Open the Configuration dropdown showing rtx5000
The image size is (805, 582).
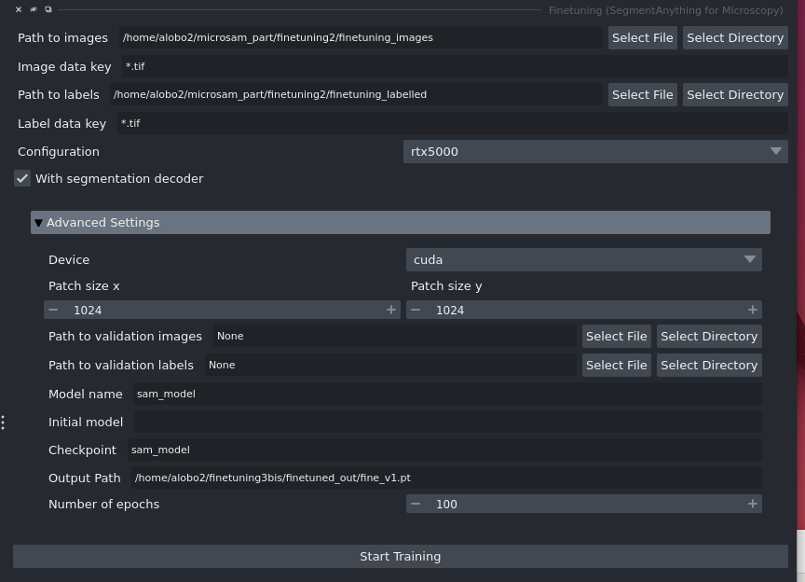point(595,151)
